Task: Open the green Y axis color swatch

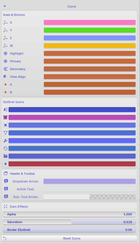Action: [x=90, y=30]
